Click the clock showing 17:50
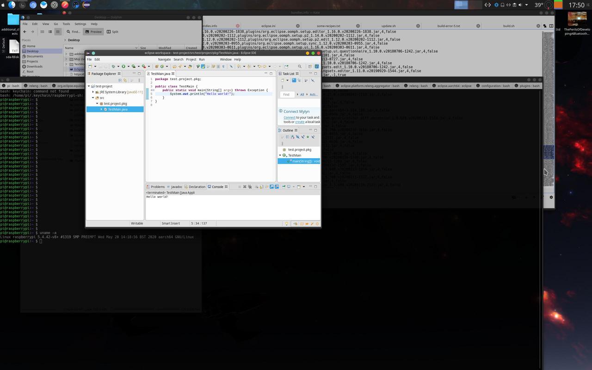Screen dimensions: 592x370 (576, 5)
